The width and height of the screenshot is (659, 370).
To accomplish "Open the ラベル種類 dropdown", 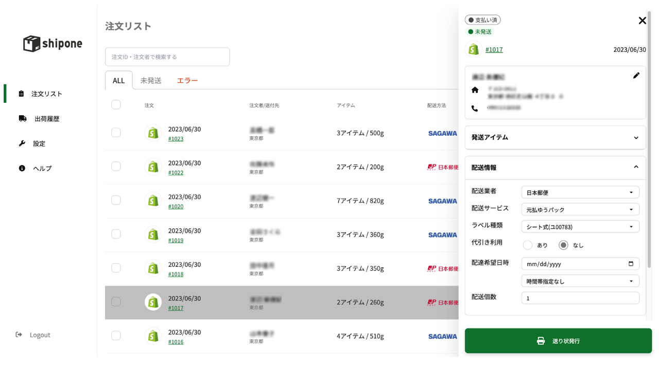I will click(x=580, y=227).
